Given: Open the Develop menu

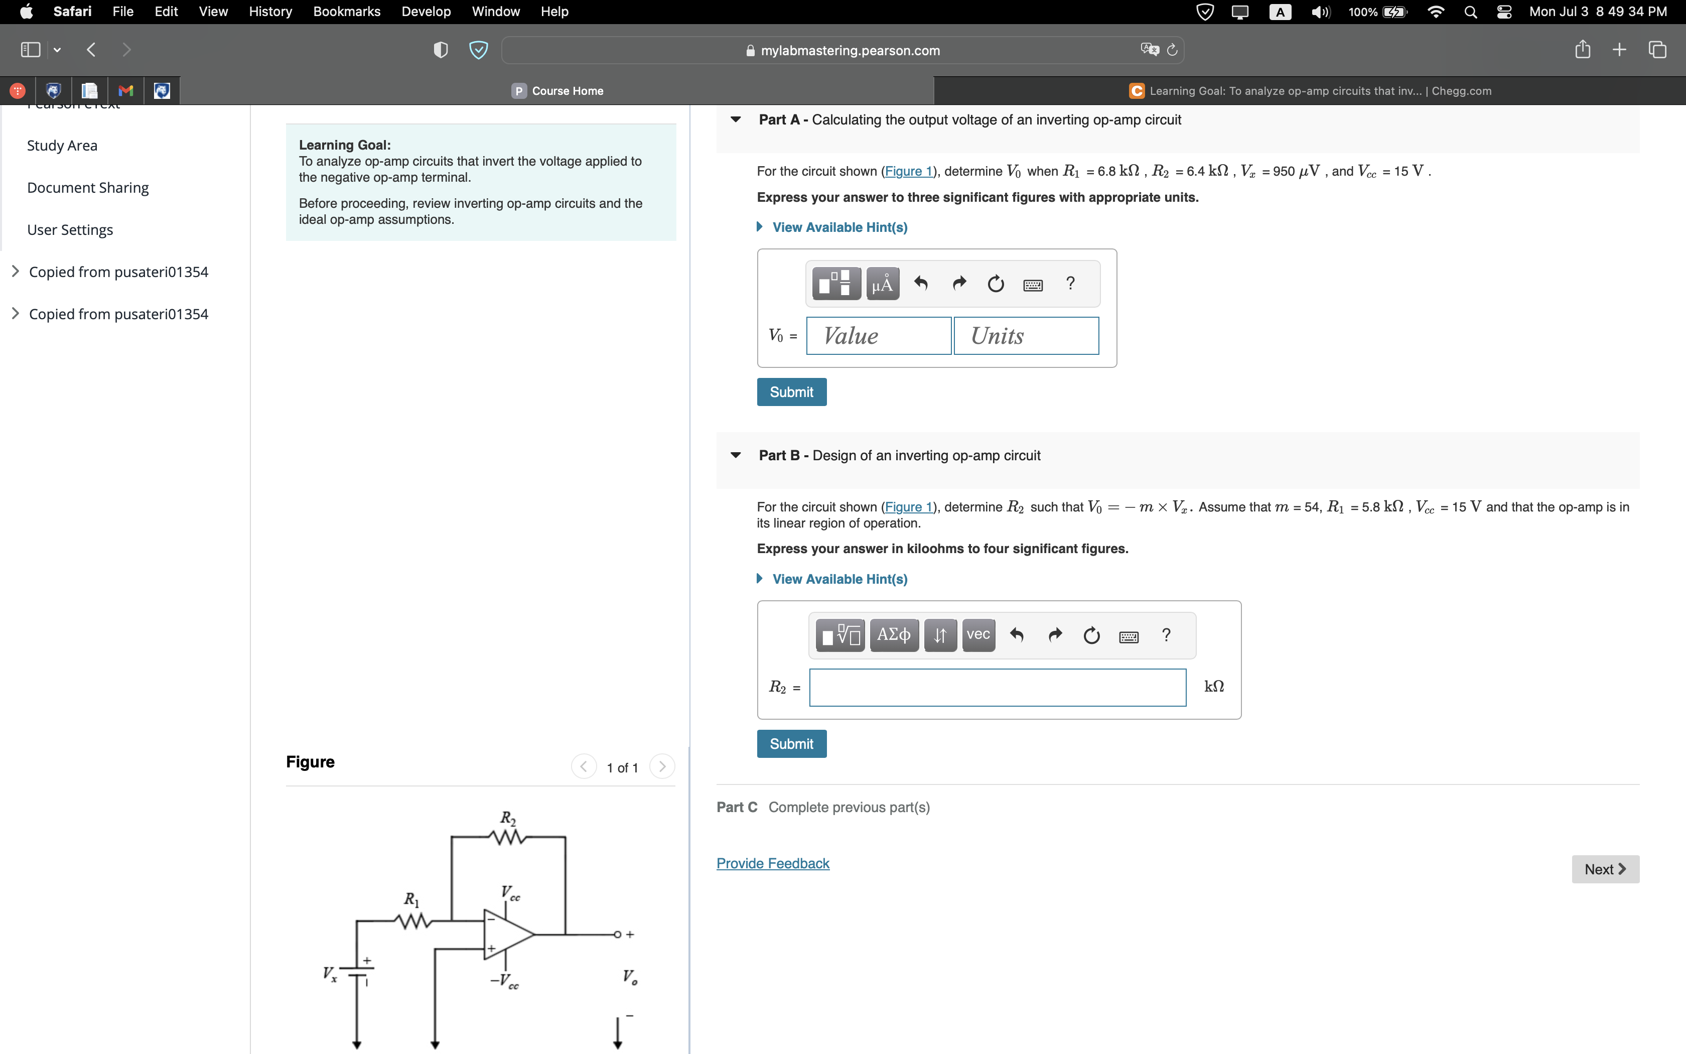Looking at the screenshot, I should coord(426,11).
